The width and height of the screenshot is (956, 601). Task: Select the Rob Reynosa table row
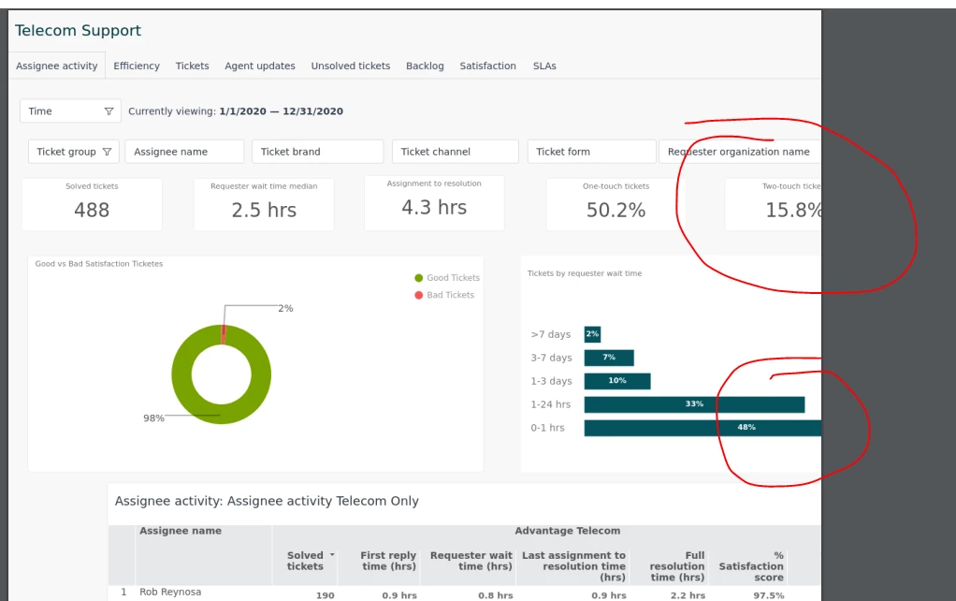(465, 594)
